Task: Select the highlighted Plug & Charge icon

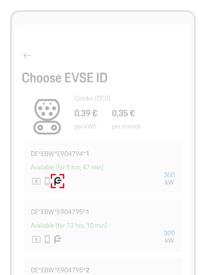Action: (58, 181)
